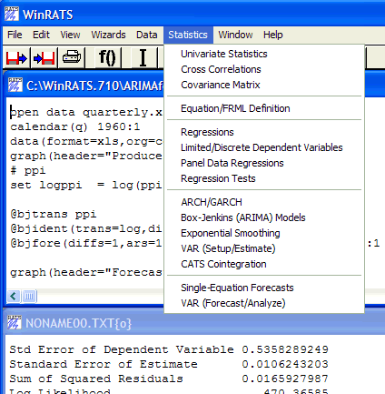Screen dimensions: 385x394
Task: Select VAR (Setup/Estimate)
Action: [229, 248]
